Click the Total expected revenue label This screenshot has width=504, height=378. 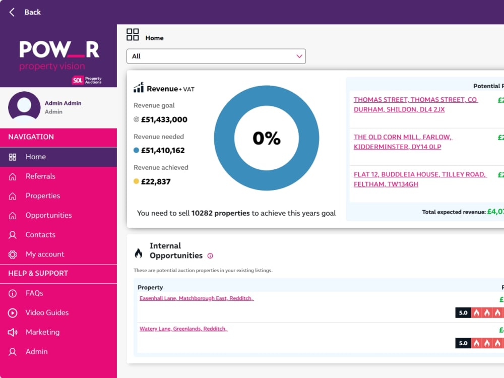(x=454, y=212)
